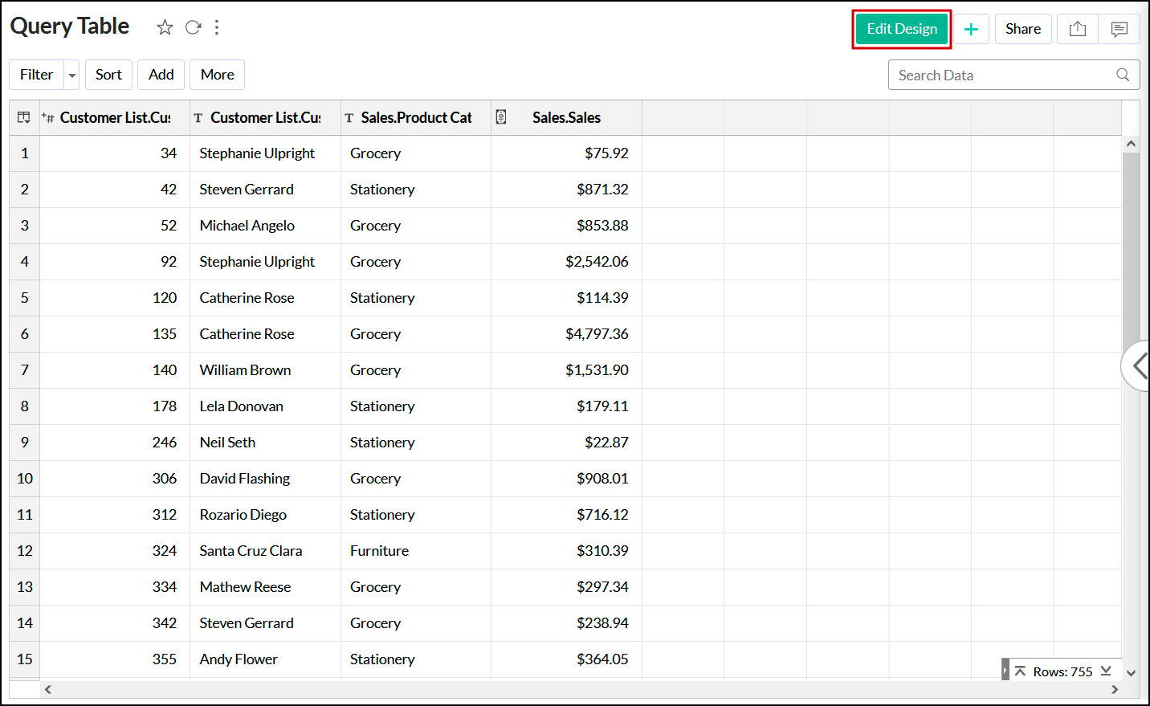Click inside the Search Data field
Image resolution: width=1150 pixels, height=706 pixels.
(x=996, y=74)
